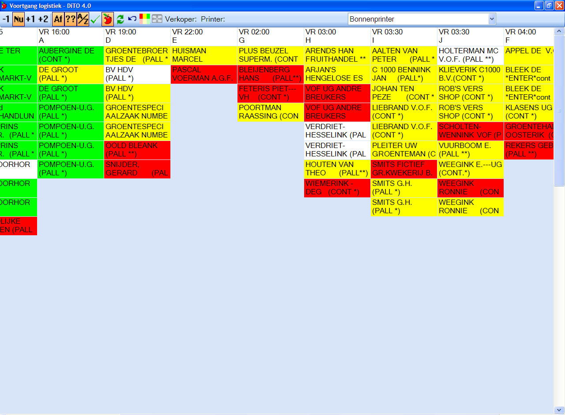This screenshot has width=565, height=415.
Task: Click the +2 day toolbar button
Action: click(43, 19)
